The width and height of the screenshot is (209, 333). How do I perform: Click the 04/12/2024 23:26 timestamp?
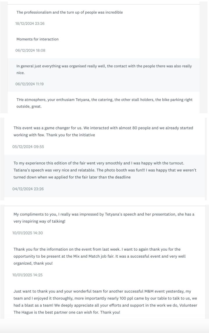[28, 189]
